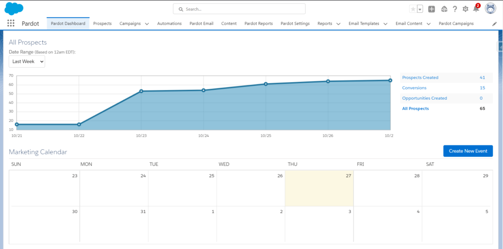Click the Salesforce cloud logo
The image size is (503, 249).
click(x=14, y=8)
